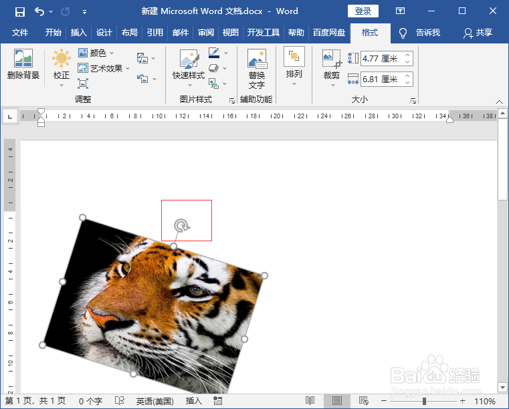Switch to the 帮助 tab
Screen dimensions: 509x409
[296, 33]
